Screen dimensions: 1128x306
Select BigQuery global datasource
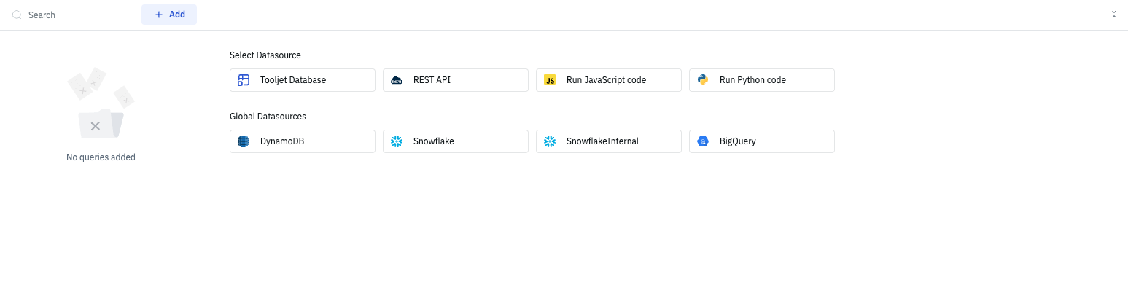[761, 141]
